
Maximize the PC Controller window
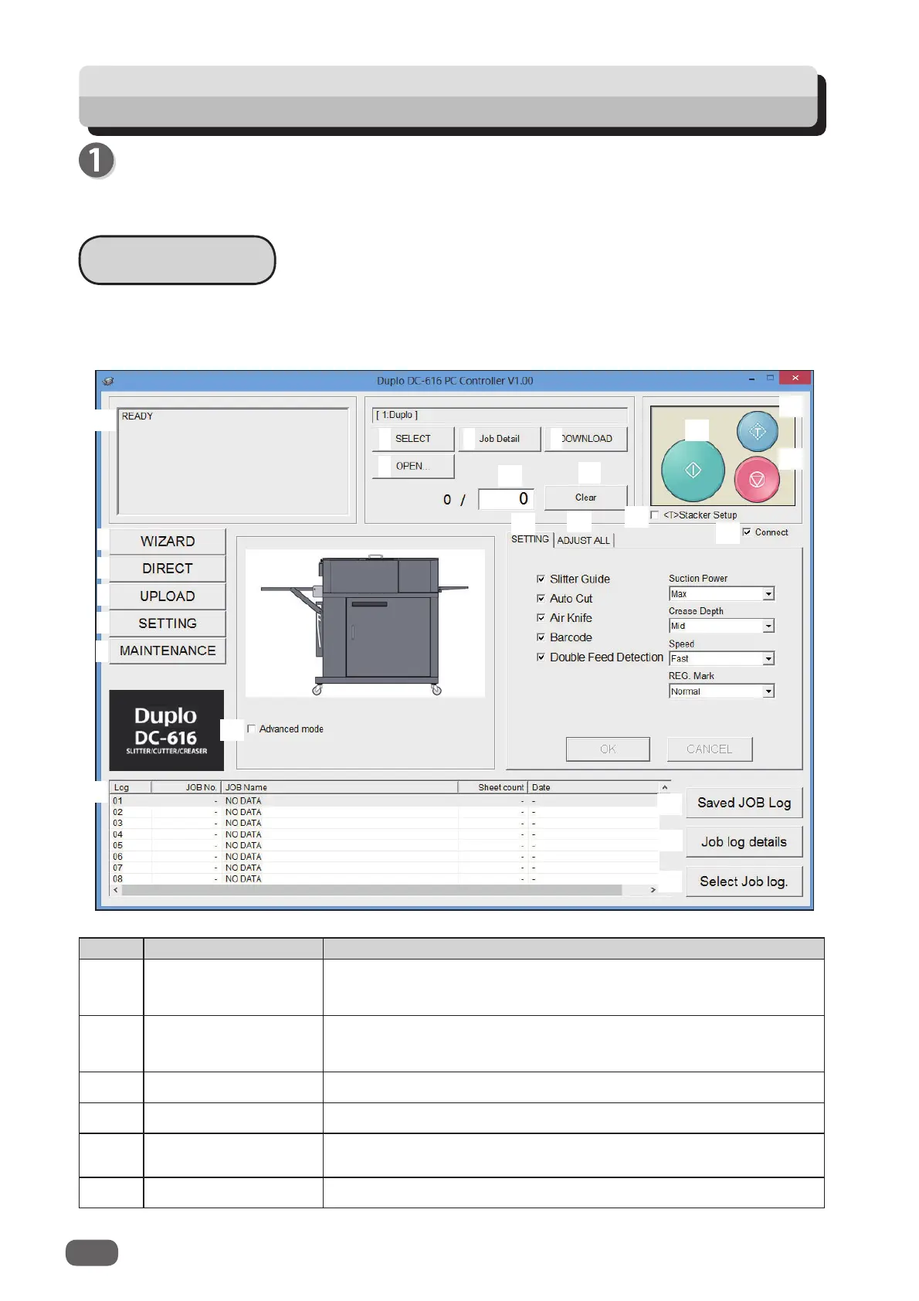click(x=770, y=379)
